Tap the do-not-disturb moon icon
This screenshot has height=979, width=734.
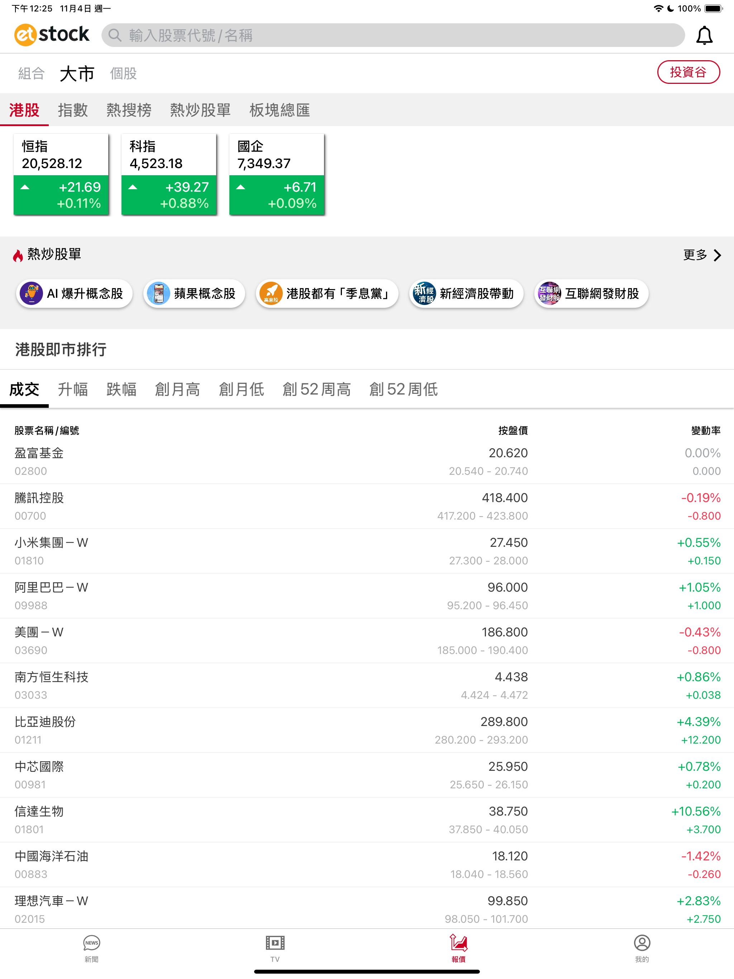pos(670,8)
